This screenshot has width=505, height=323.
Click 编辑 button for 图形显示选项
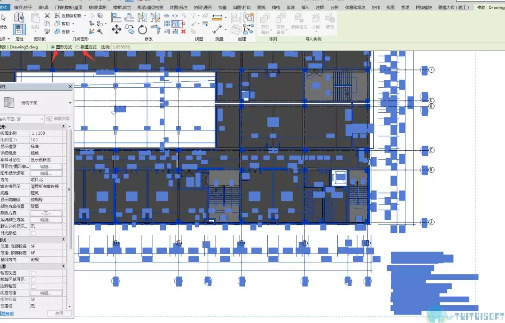[x=46, y=173]
